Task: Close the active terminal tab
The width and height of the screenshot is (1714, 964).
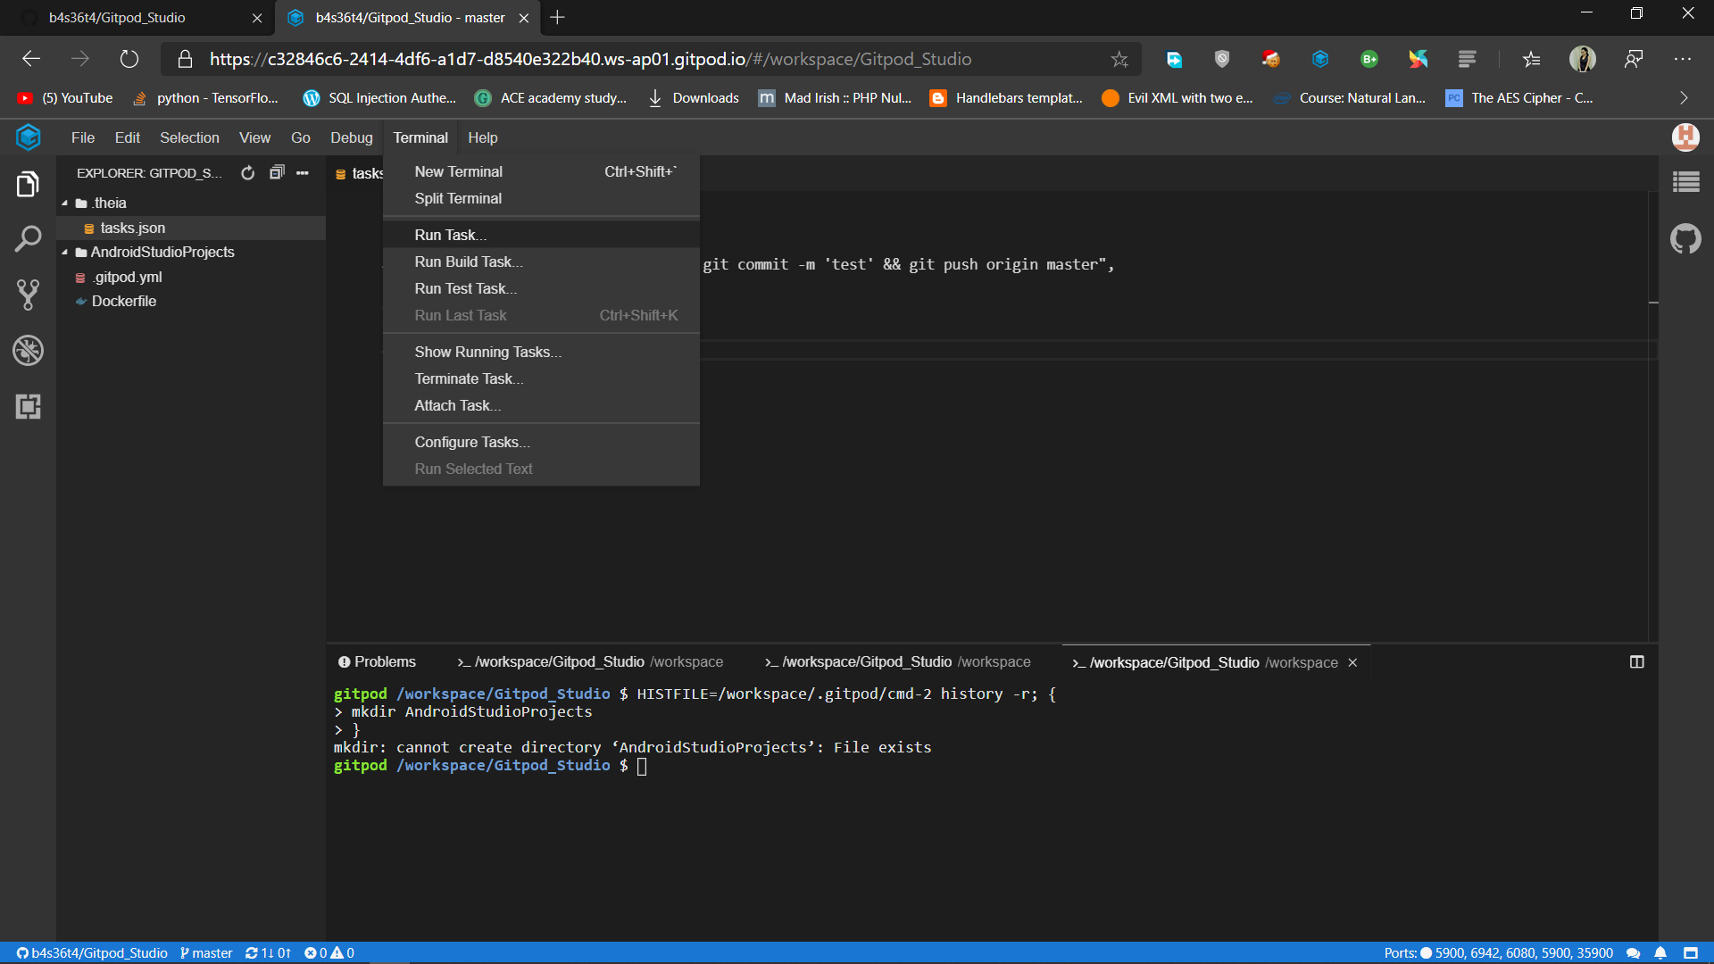Action: 1352,662
